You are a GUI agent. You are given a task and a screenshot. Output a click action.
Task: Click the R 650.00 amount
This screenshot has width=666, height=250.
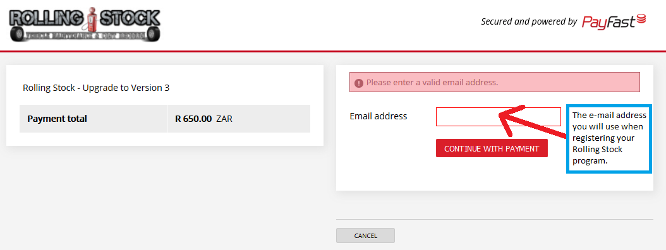pyautogui.click(x=193, y=119)
